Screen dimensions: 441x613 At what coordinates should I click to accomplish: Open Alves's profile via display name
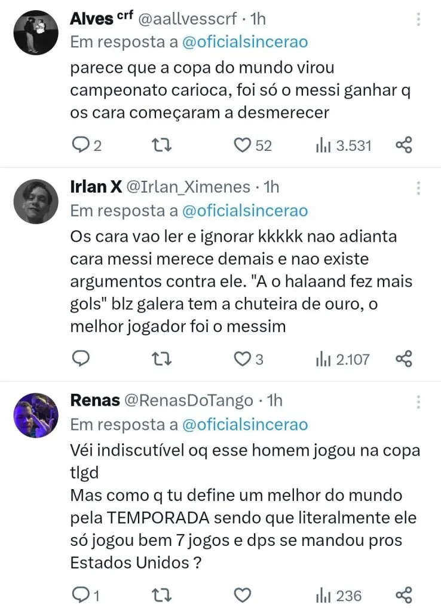pyautogui.click(x=91, y=19)
